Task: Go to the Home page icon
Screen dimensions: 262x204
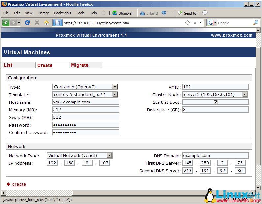Action: click(46, 23)
